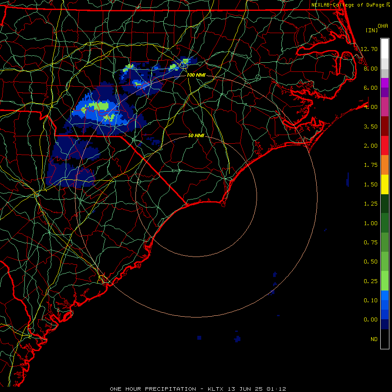Click the "1.50" legend value

tap(371, 185)
